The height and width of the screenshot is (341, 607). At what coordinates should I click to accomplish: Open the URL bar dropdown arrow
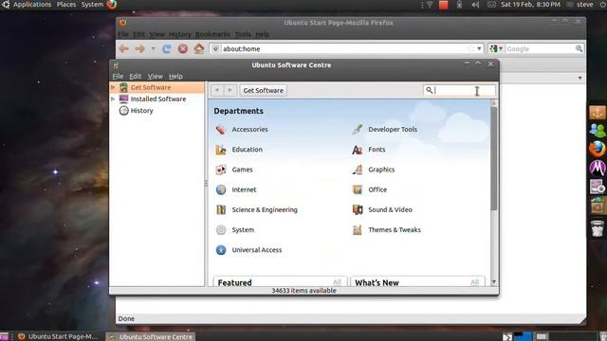pyautogui.click(x=479, y=48)
